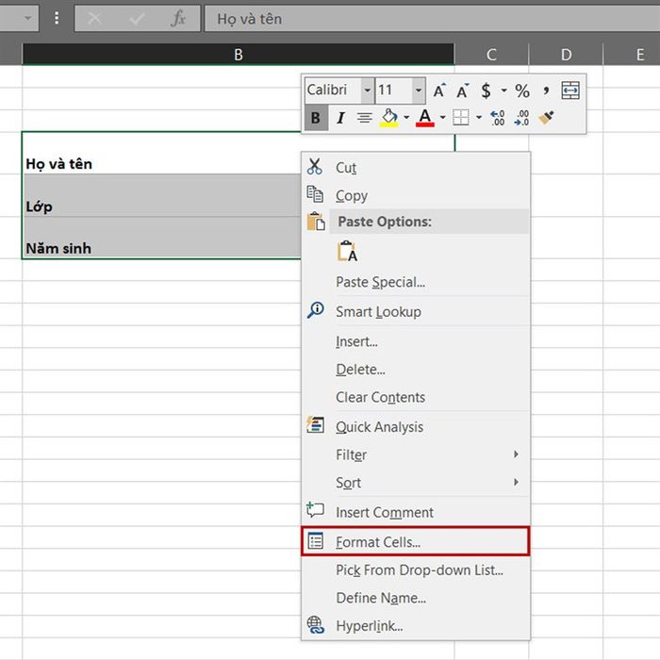Expand the Filter submenu
This screenshot has height=660, width=660.
[416, 454]
